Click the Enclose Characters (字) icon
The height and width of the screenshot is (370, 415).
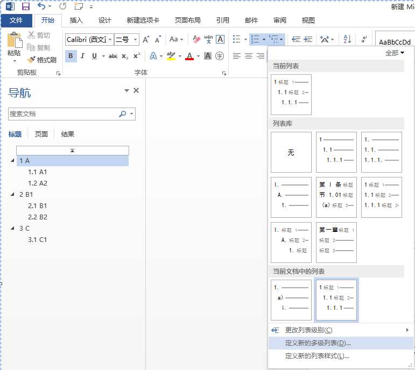point(220,56)
